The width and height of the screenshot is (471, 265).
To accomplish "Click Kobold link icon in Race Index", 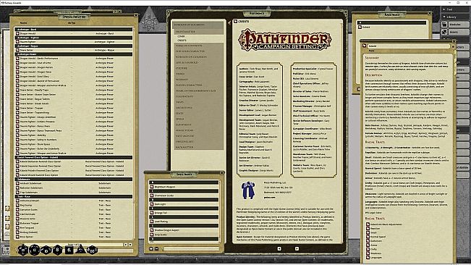I will click(x=360, y=28).
